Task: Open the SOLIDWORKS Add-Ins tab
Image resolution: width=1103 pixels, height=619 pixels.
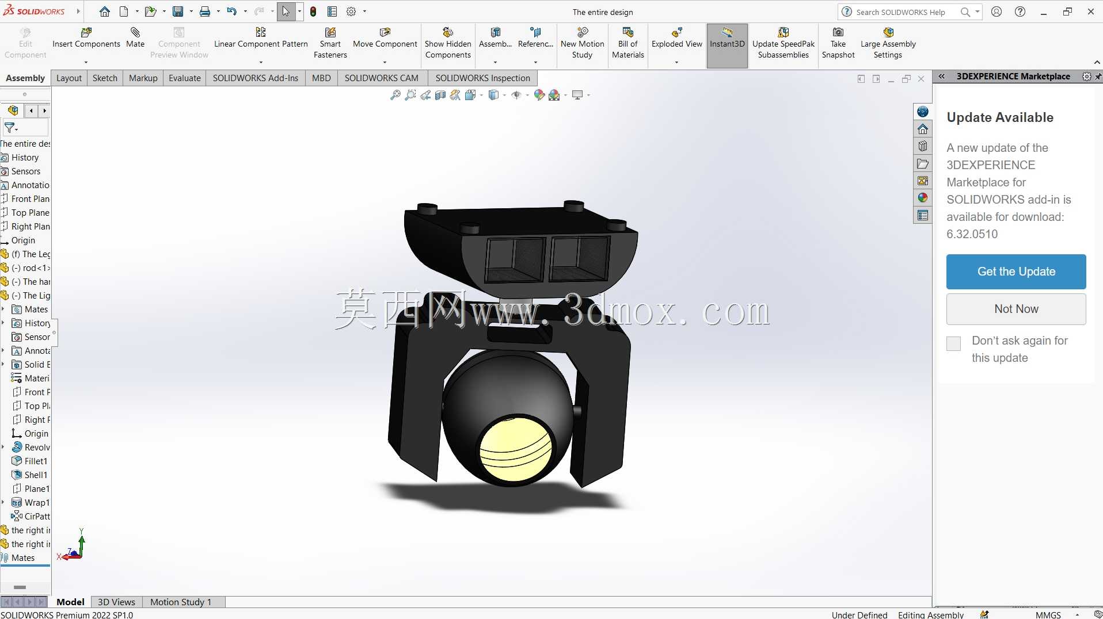Action: click(x=256, y=78)
